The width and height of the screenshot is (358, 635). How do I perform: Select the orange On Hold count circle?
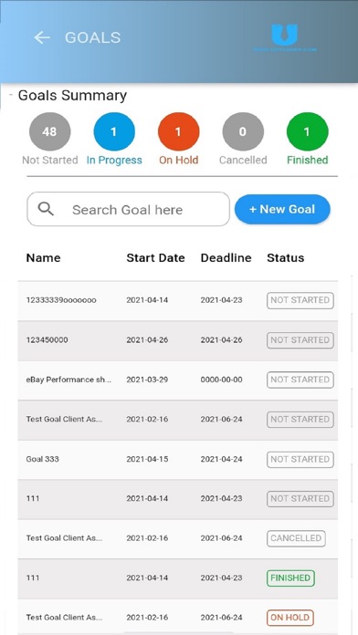(178, 131)
